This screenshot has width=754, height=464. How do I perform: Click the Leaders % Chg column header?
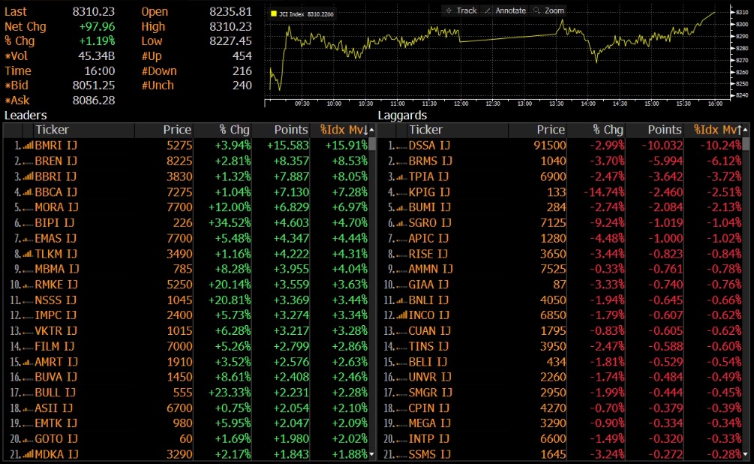pyautogui.click(x=233, y=130)
